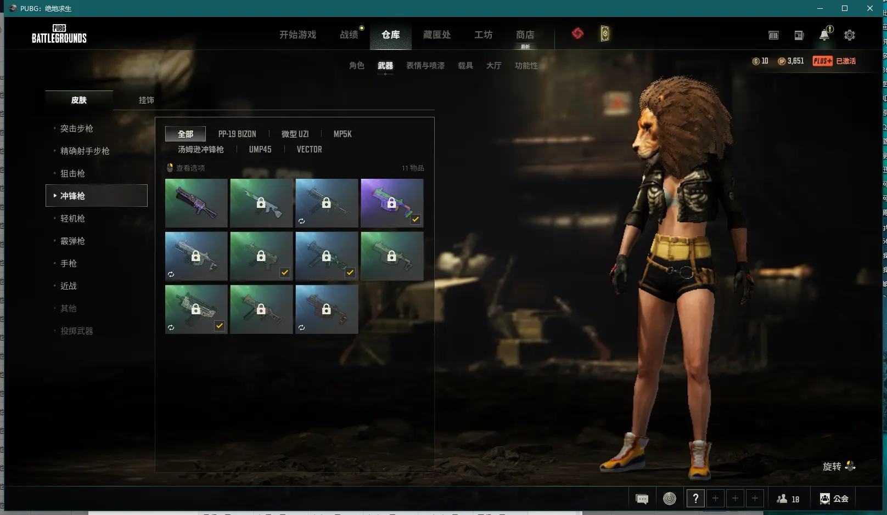Click swap icon on first row third skin
887x515 pixels.
[301, 221]
